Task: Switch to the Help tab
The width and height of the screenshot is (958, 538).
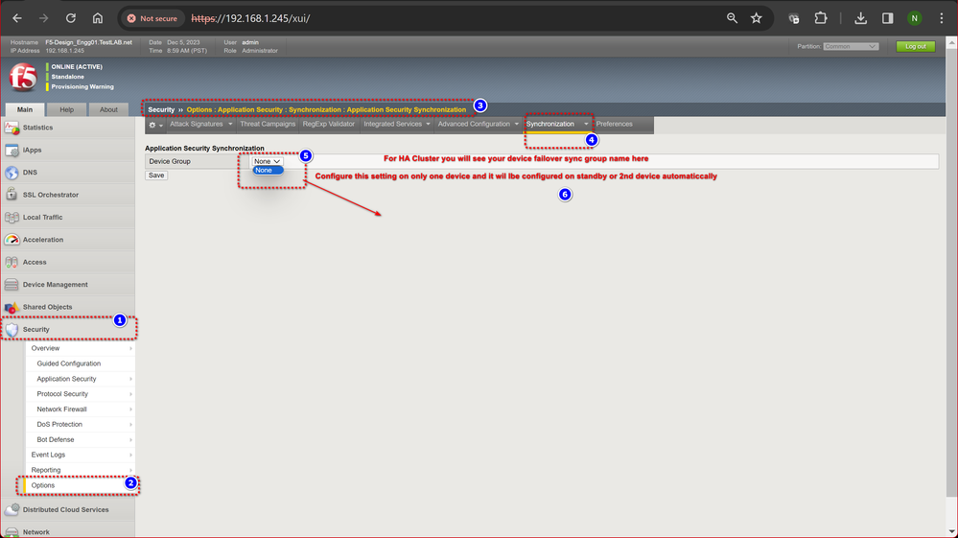Action: (x=66, y=110)
